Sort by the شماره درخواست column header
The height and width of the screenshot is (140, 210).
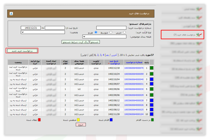pos(134,62)
